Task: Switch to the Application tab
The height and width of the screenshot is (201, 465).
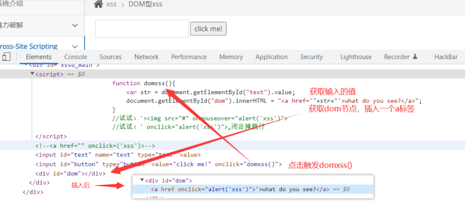Action: tap(271, 57)
